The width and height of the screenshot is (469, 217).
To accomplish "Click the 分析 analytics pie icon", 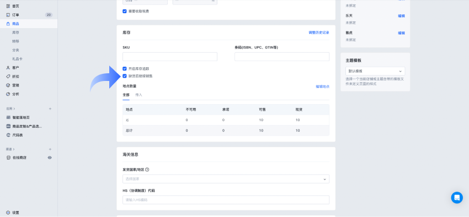I will pyautogui.click(x=8, y=94).
